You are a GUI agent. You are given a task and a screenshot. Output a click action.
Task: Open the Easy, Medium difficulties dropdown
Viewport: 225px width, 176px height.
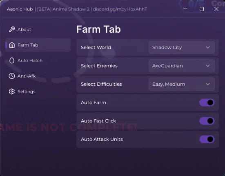(182, 84)
